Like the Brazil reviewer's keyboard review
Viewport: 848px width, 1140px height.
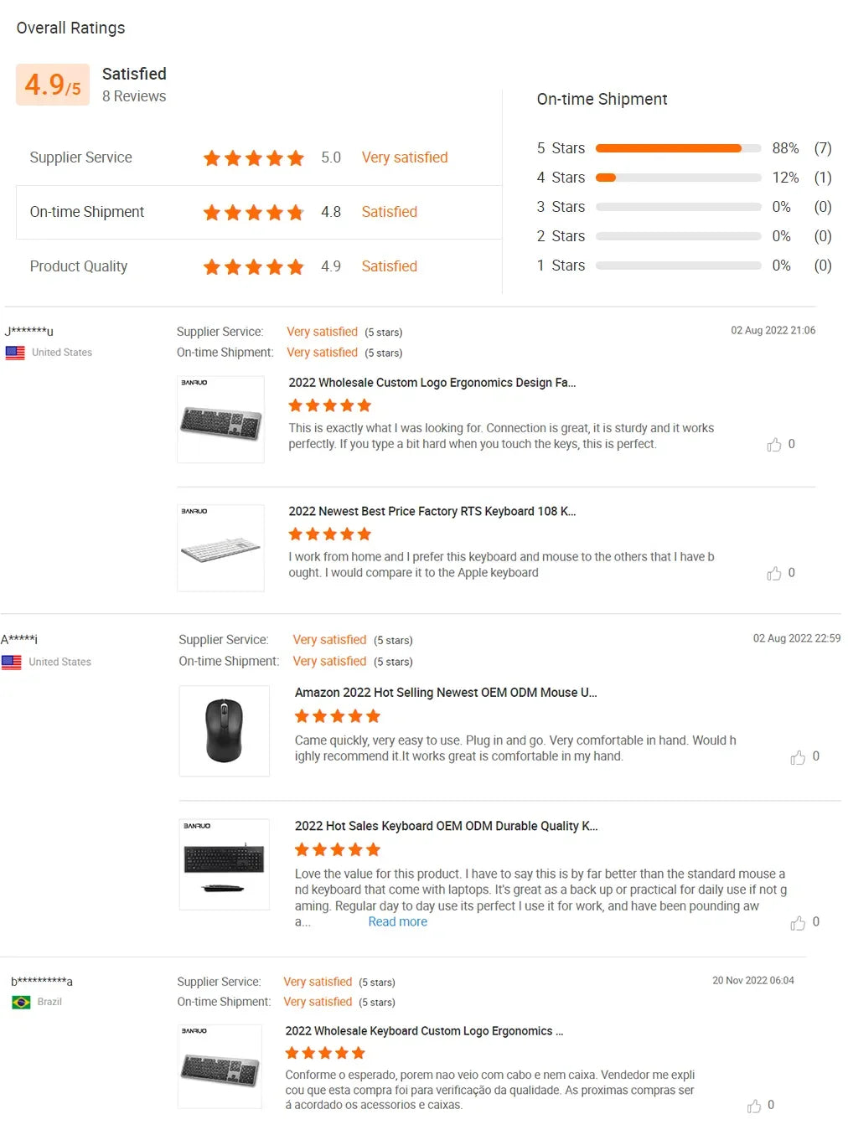point(754,1106)
